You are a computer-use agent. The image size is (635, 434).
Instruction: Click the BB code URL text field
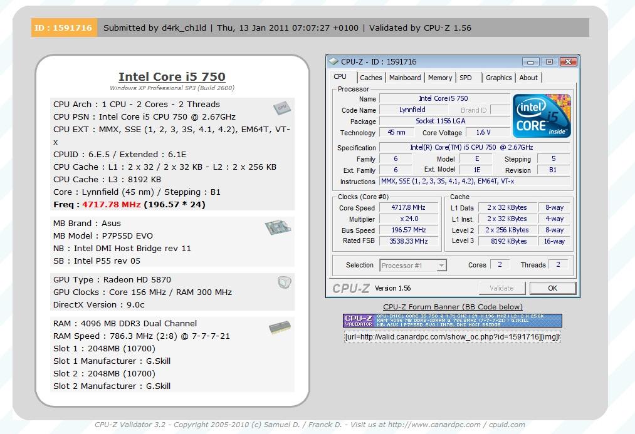(453, 337)
